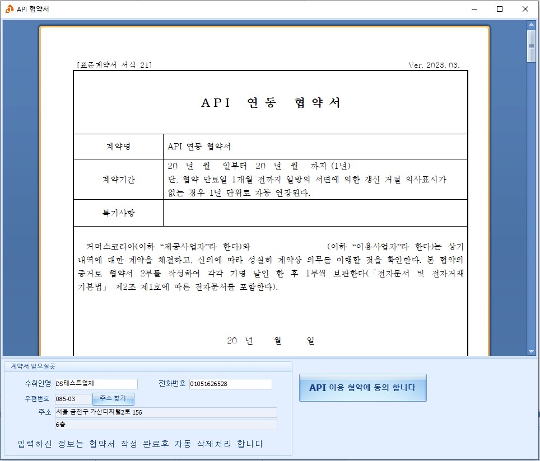Minimize the API 협약서 window
This screenshot has height=461, width=540.
coord(474,9)
